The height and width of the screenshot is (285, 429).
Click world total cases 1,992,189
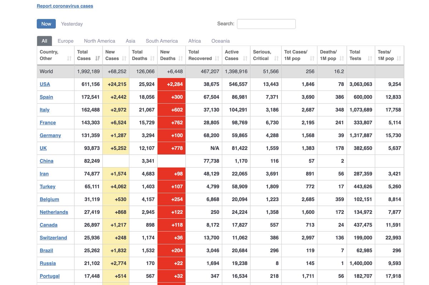(88, 71)
